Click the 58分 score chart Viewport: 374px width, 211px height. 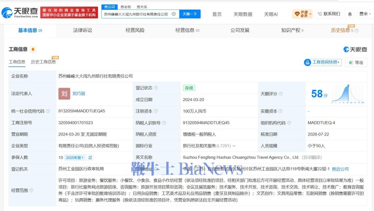347,94
